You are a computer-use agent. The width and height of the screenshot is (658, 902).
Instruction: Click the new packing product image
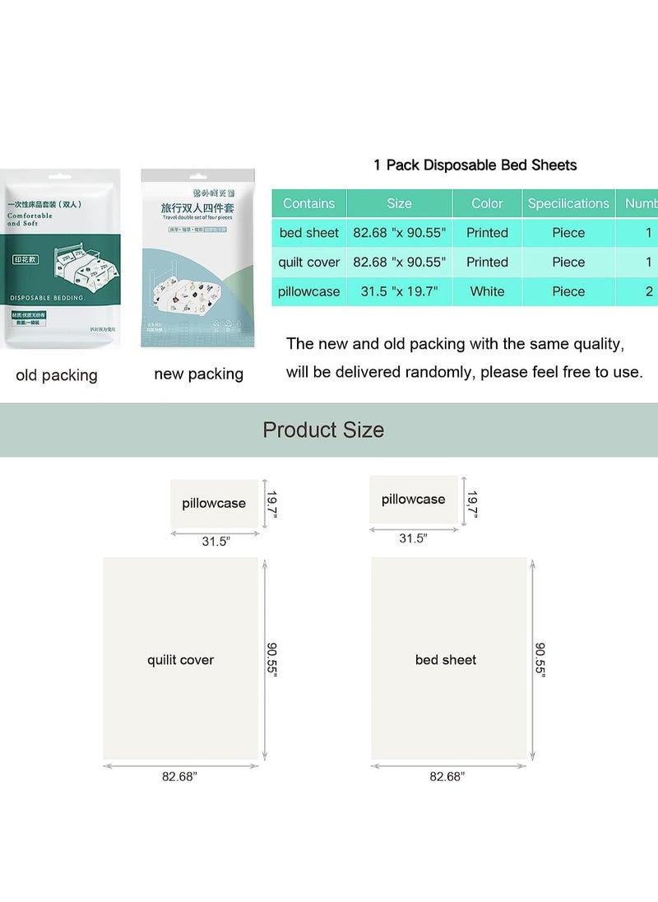pos(197,258)
